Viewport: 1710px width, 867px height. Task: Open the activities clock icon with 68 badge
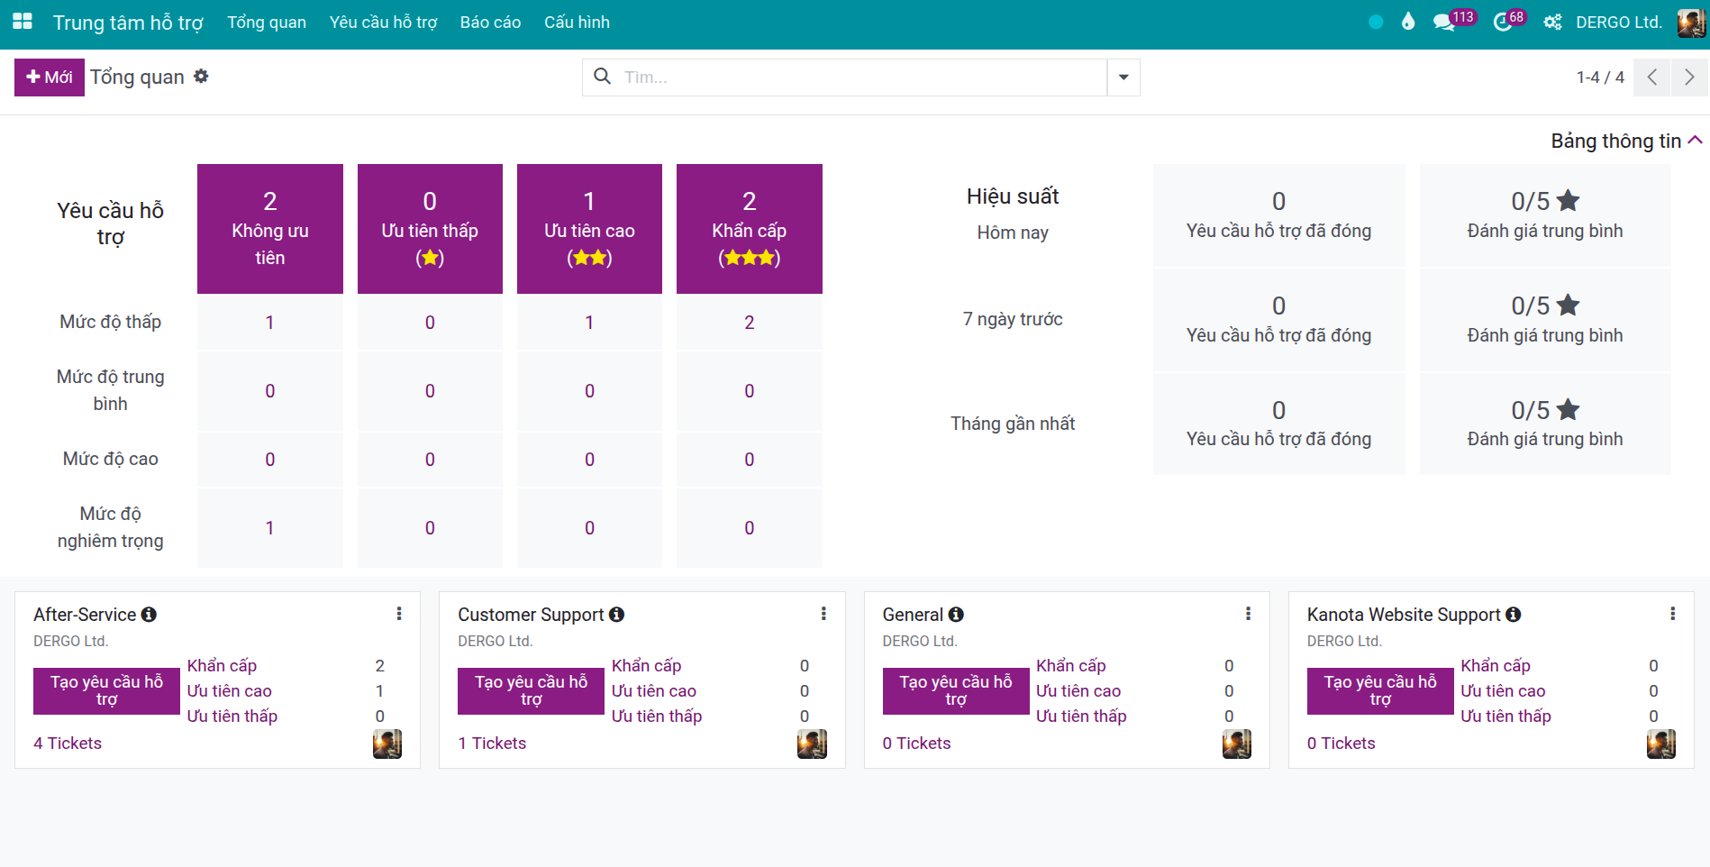tap(1502, 23)
